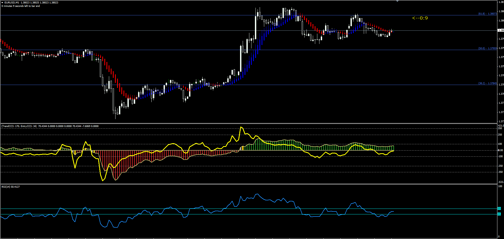This screenshot has width=504, height=239.
Task: Click the -350 level on CCI scale
Action: [x=500, y=172]
